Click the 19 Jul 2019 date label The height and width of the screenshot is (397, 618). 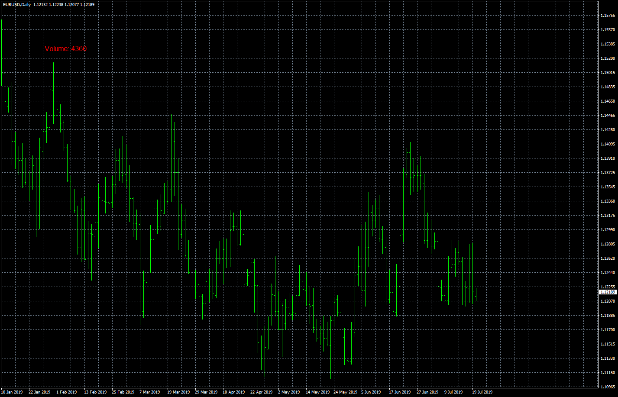(482, 392)
